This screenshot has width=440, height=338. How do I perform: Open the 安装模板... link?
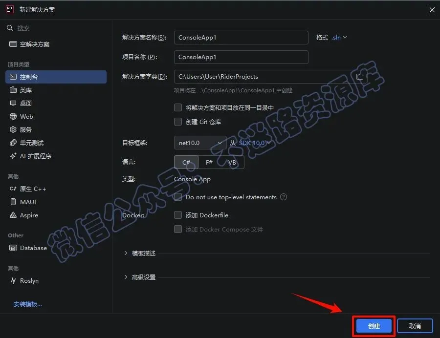point(28,304)
